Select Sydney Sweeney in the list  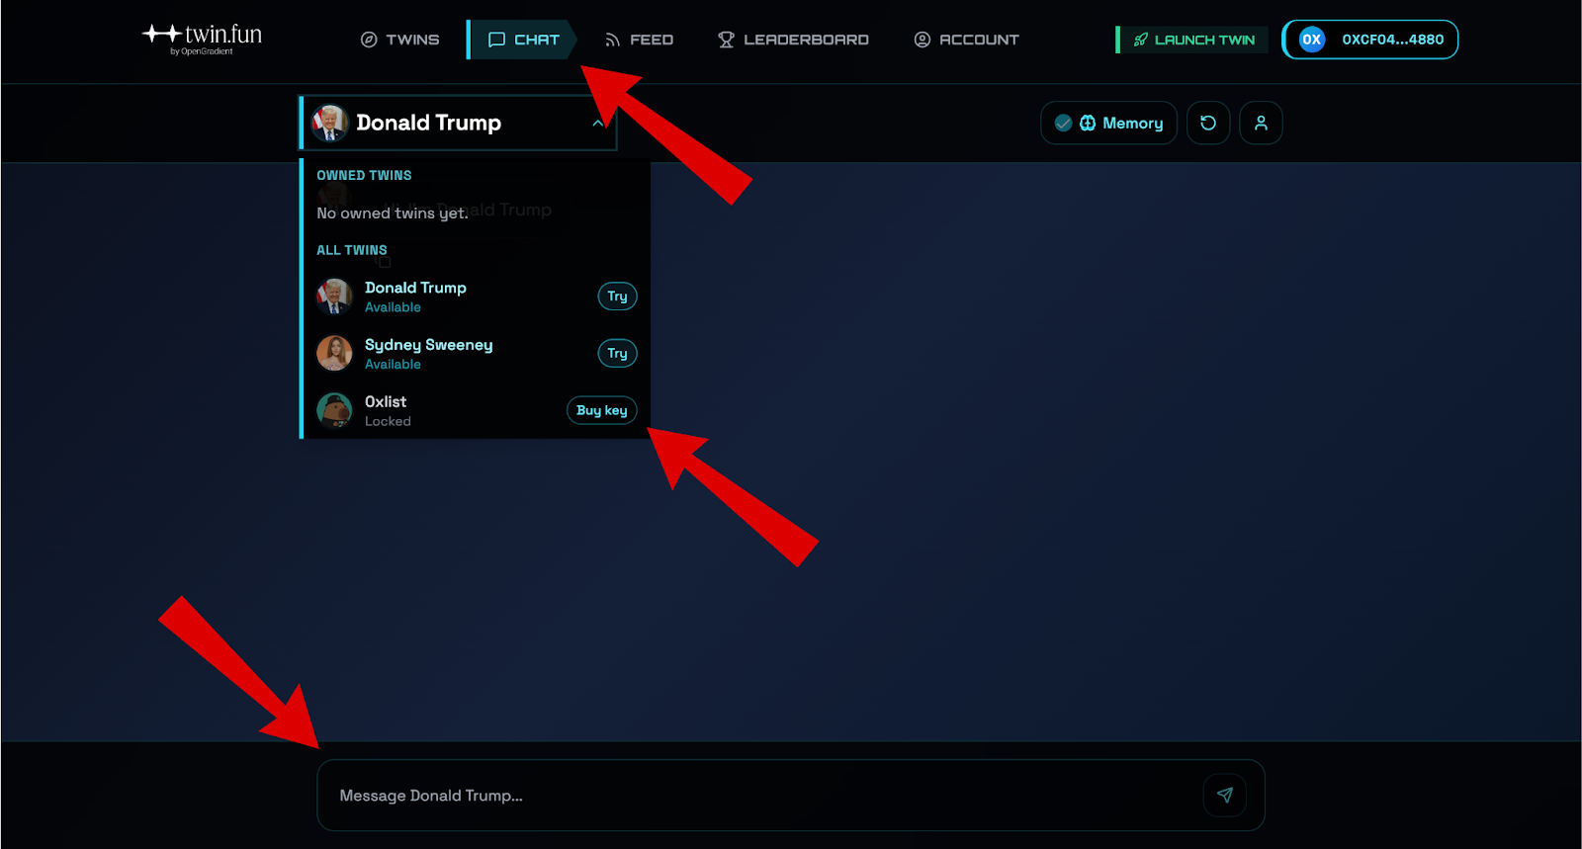point(476,353)
